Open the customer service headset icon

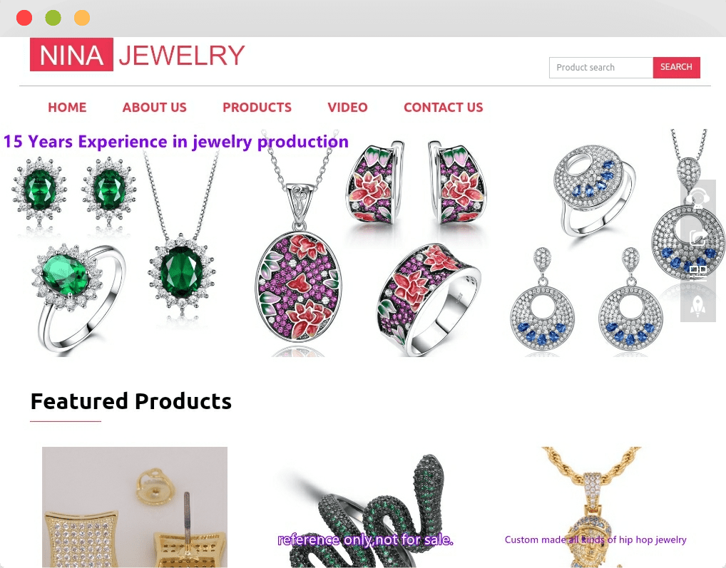697,197
